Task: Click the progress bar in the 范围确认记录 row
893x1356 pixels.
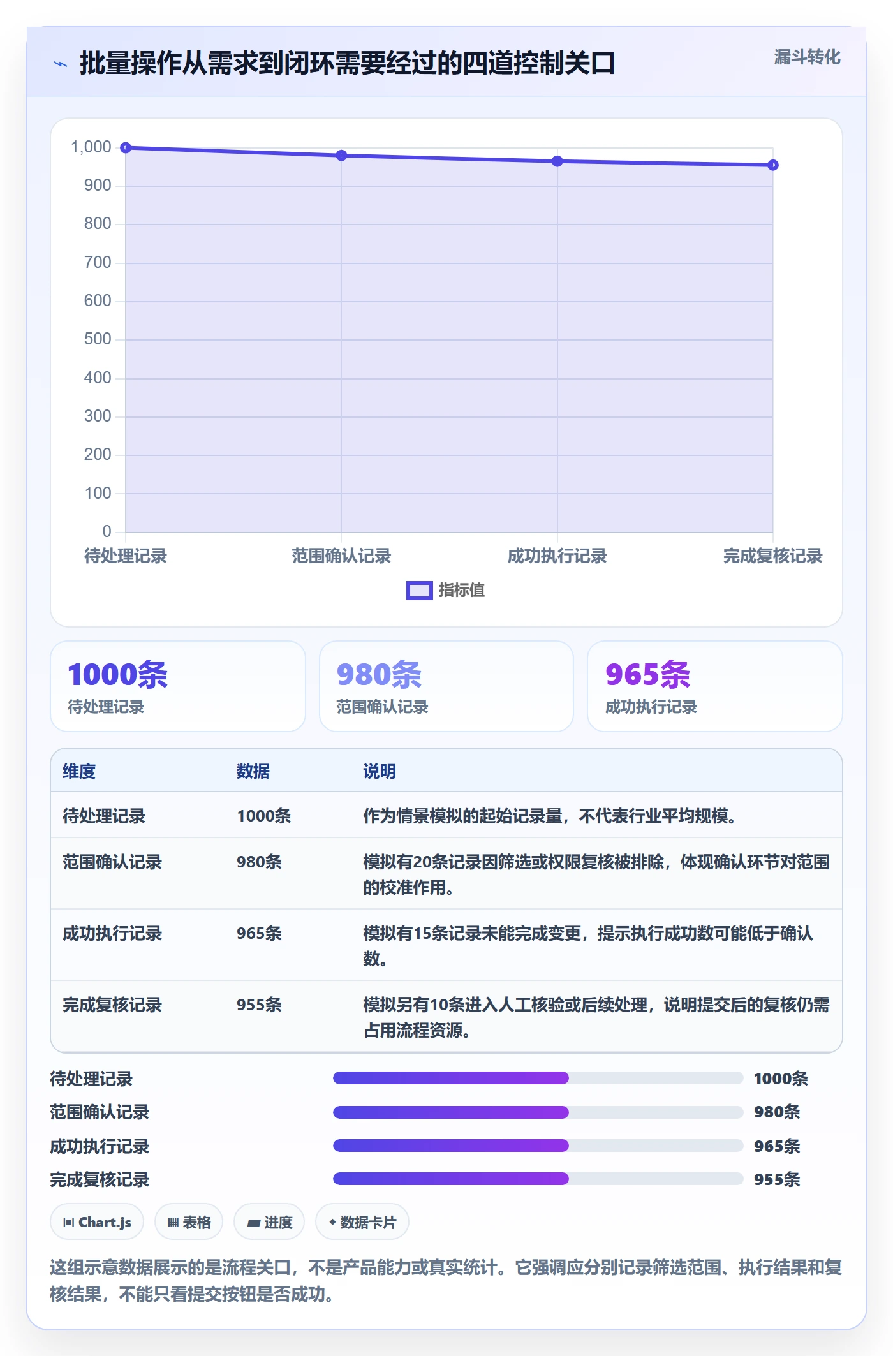Action: tap(538, 1112)
